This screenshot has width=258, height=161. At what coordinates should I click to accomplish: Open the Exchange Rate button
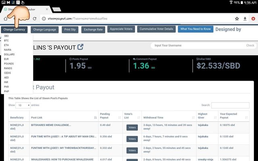click(93, 30)
